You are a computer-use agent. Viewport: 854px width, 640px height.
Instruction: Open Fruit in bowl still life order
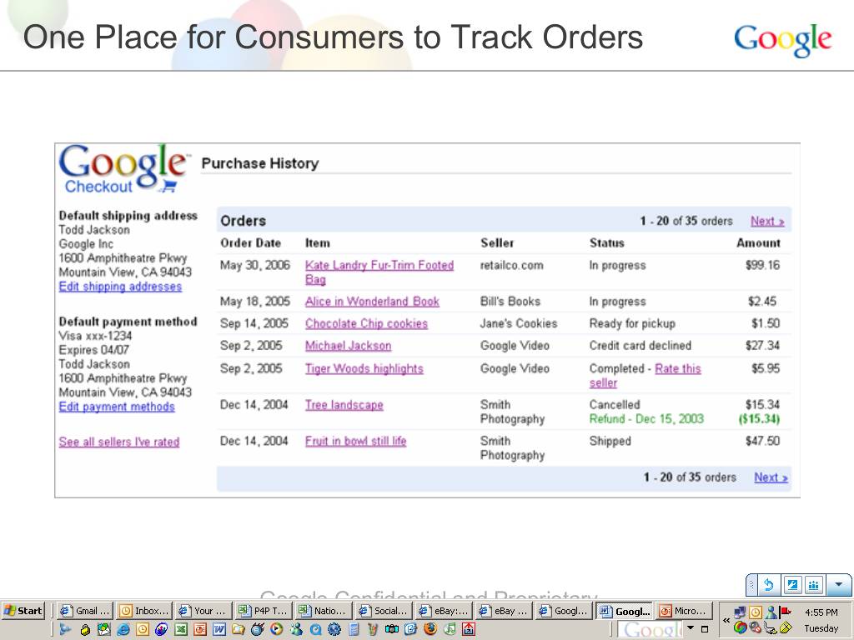355,441
